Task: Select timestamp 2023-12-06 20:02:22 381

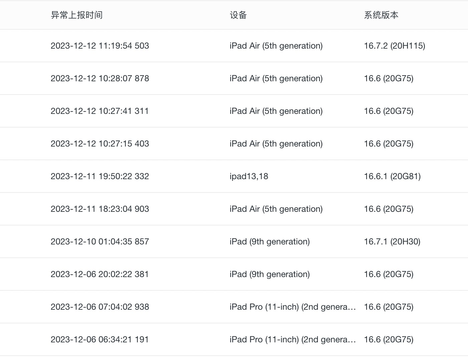Action: [x=99, y=274]
